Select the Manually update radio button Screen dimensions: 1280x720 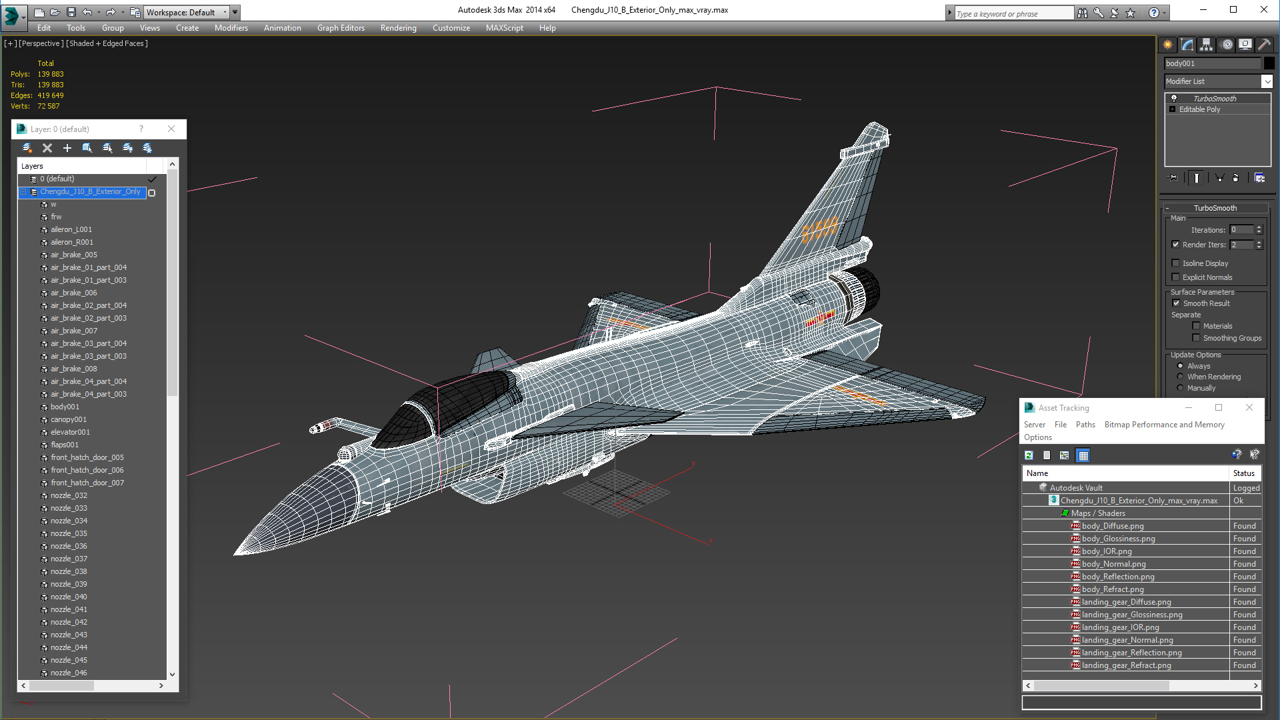pyautogui.click(x=1180, y=388)
